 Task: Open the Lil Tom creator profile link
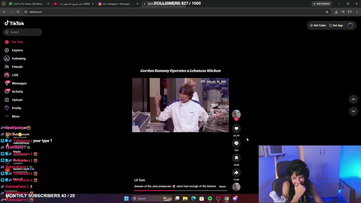click(140, 180)
